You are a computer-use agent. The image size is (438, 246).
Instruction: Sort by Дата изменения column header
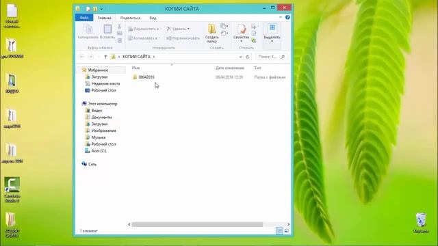pyautogui.click(x=230, y=68)
